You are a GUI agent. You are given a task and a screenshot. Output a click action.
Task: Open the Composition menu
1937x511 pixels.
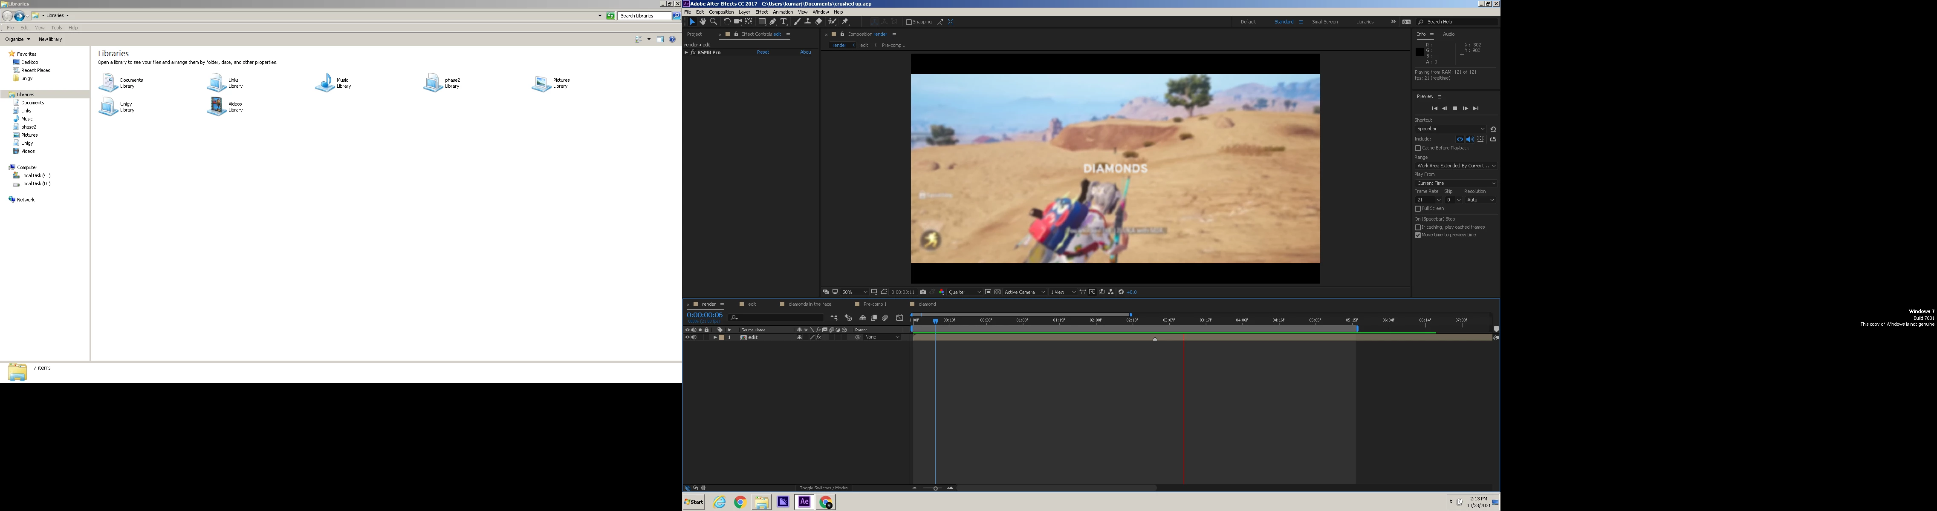(721, 12)
